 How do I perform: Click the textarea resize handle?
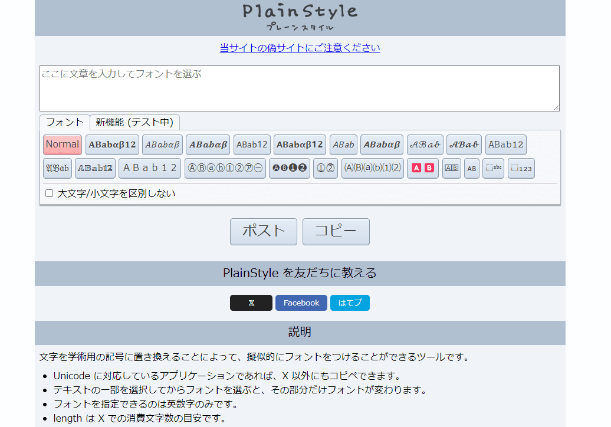click(556, 108)
